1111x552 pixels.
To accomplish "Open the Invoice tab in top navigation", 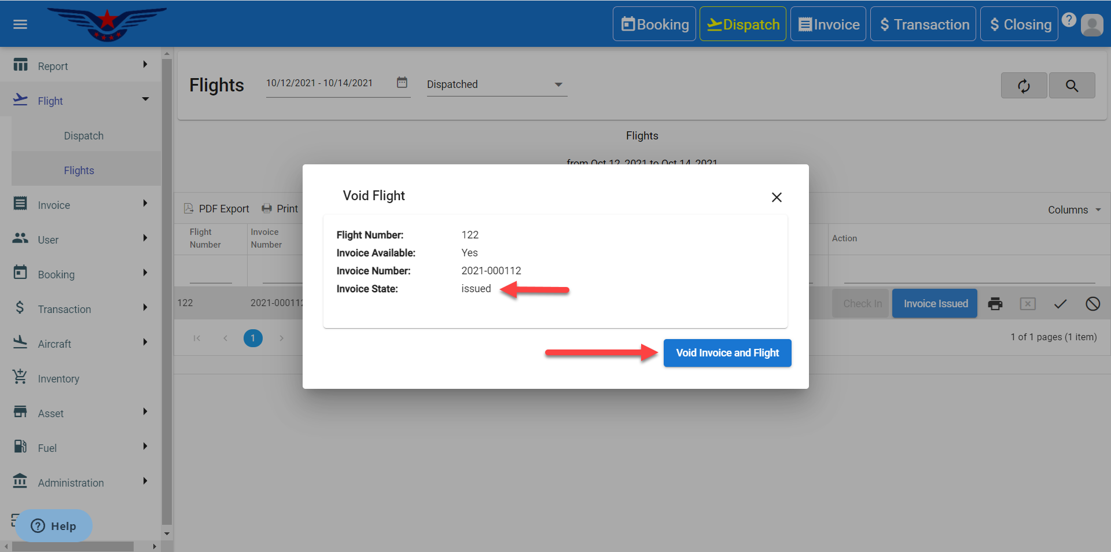I will pos(828,24).
